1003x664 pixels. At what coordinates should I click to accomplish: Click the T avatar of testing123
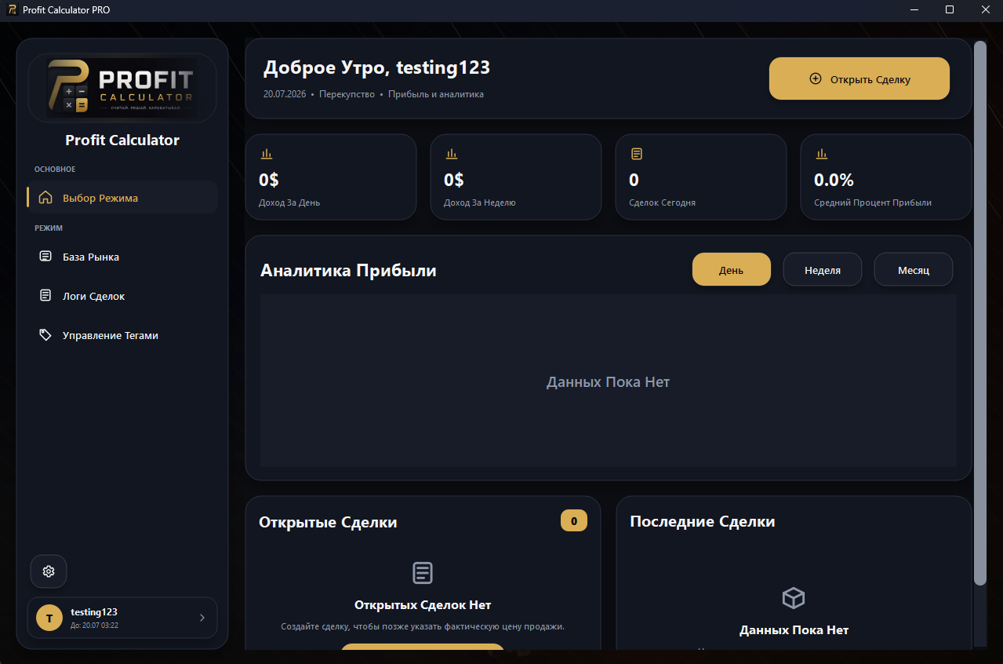(x=49, y=618)
